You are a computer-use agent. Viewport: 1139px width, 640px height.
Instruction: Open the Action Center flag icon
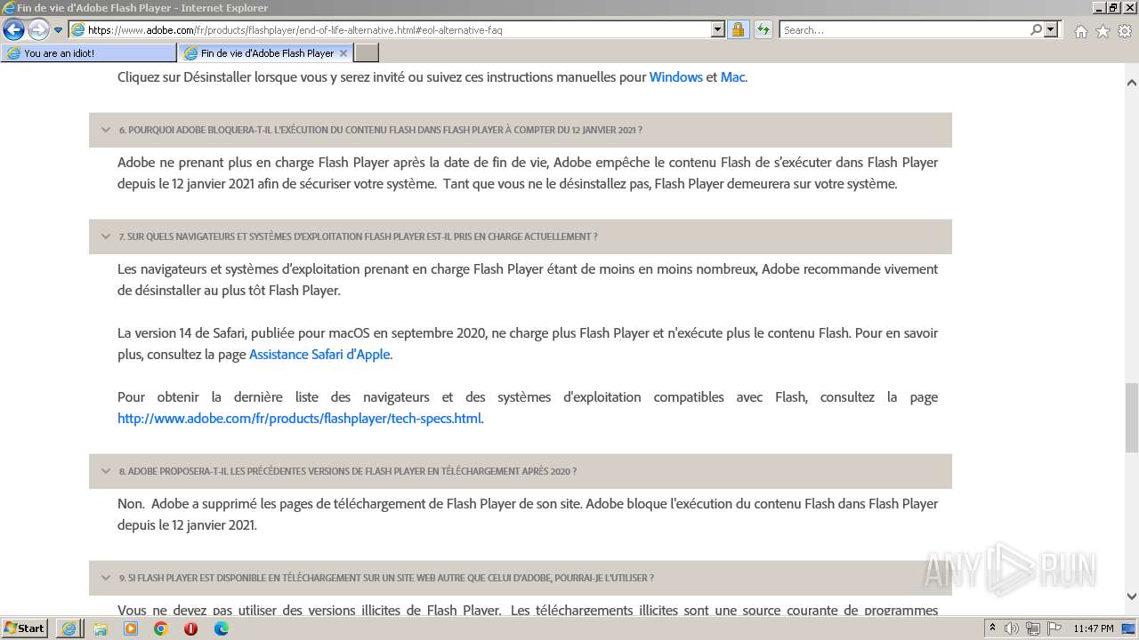[x=1053, y=628]
